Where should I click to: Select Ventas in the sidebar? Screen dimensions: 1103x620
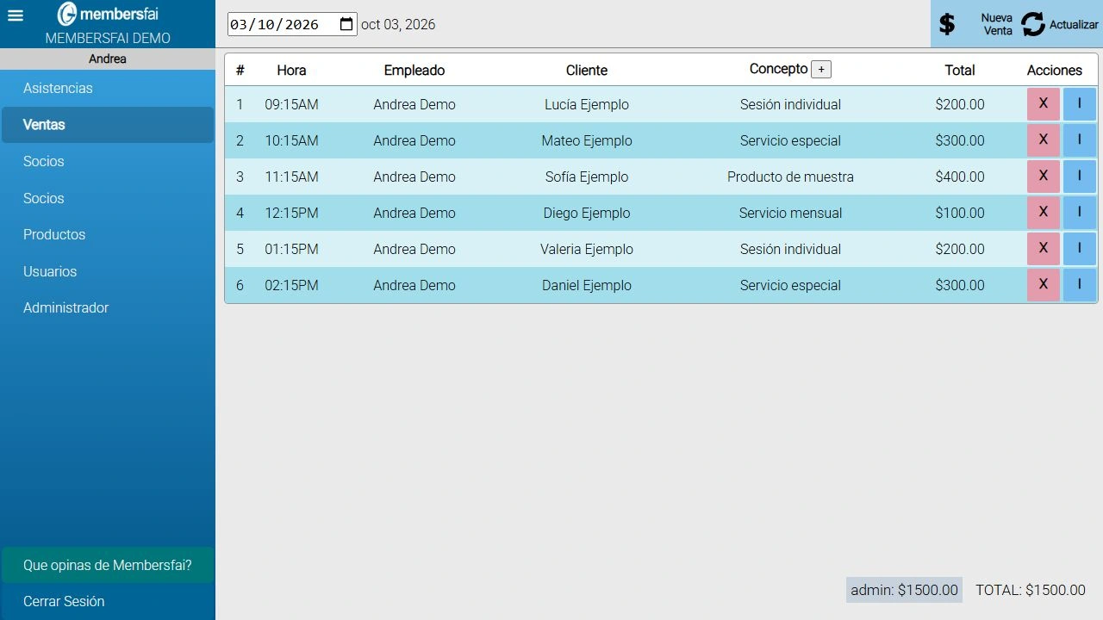tap(108, 125)
